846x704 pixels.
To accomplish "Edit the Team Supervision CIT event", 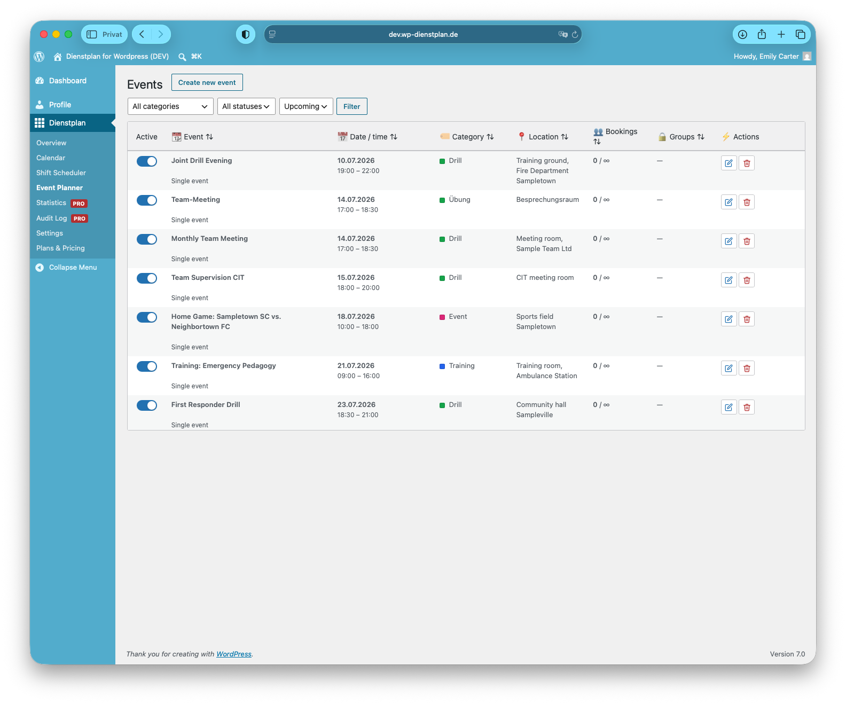I will (728, 280).
